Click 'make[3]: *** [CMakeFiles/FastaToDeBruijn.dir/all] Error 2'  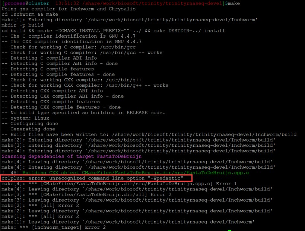click(86, 194)
